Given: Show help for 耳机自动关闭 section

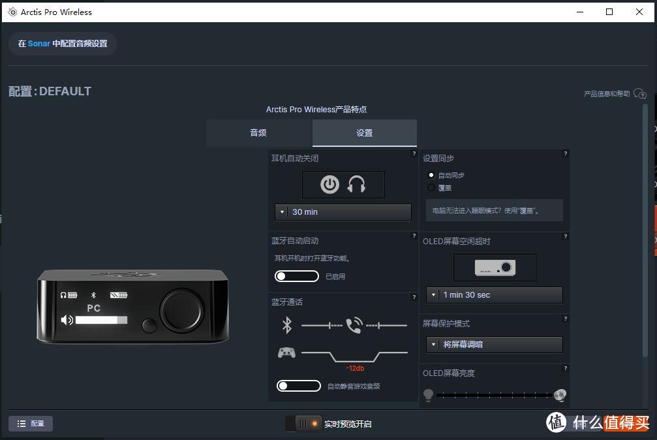Looking at the screenshot, I should click(414, 153).
